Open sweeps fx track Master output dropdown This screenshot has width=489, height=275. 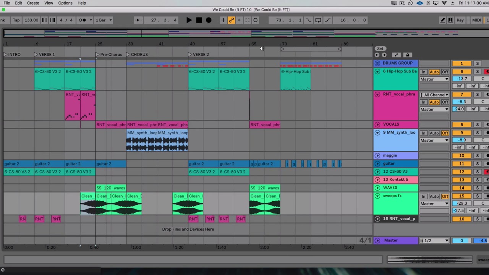pyautogui.click(x=434, y=204)
